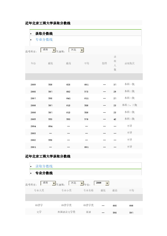Click the 31 admitted count in the 2009 row
This screenshot has width=167, height=236.
[x=115, y=85]
